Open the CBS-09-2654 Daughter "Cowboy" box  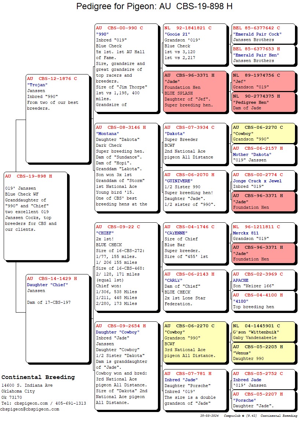point(127,366)
